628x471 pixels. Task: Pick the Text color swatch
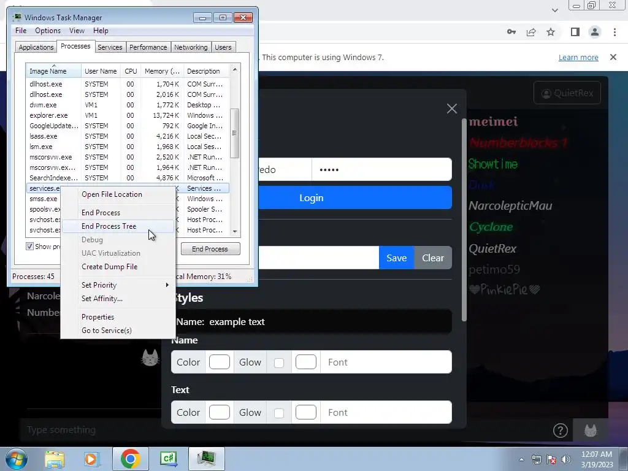[220, 412]
